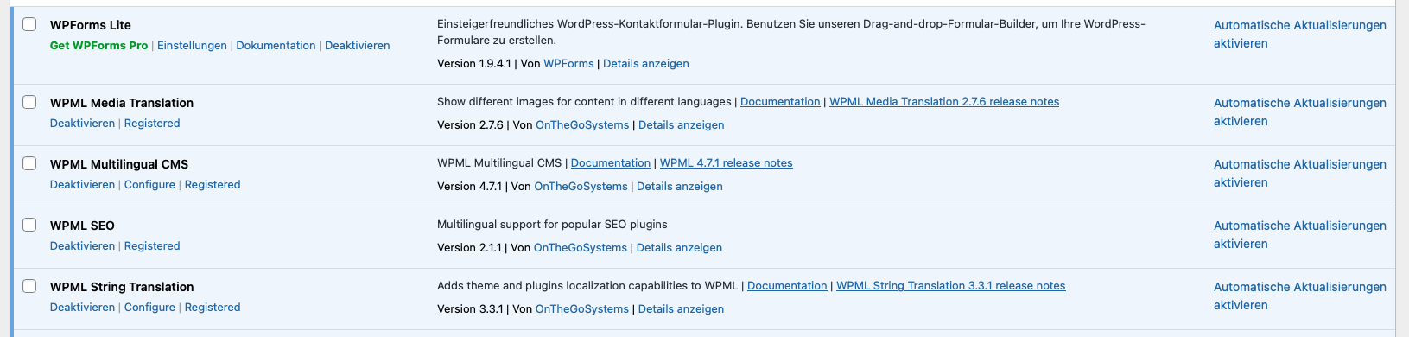Enable automatic updates for WPML Media Translation
Screen dimensions: 1409x337
click(x=1299, y=111)
